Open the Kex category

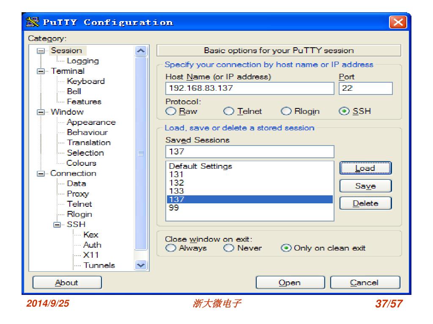pos(91,235)
